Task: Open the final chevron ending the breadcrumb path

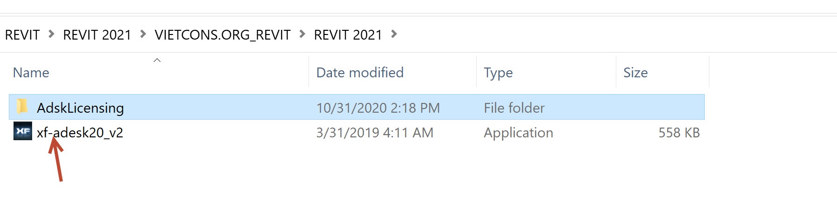Action: click(x=394, y=34)
